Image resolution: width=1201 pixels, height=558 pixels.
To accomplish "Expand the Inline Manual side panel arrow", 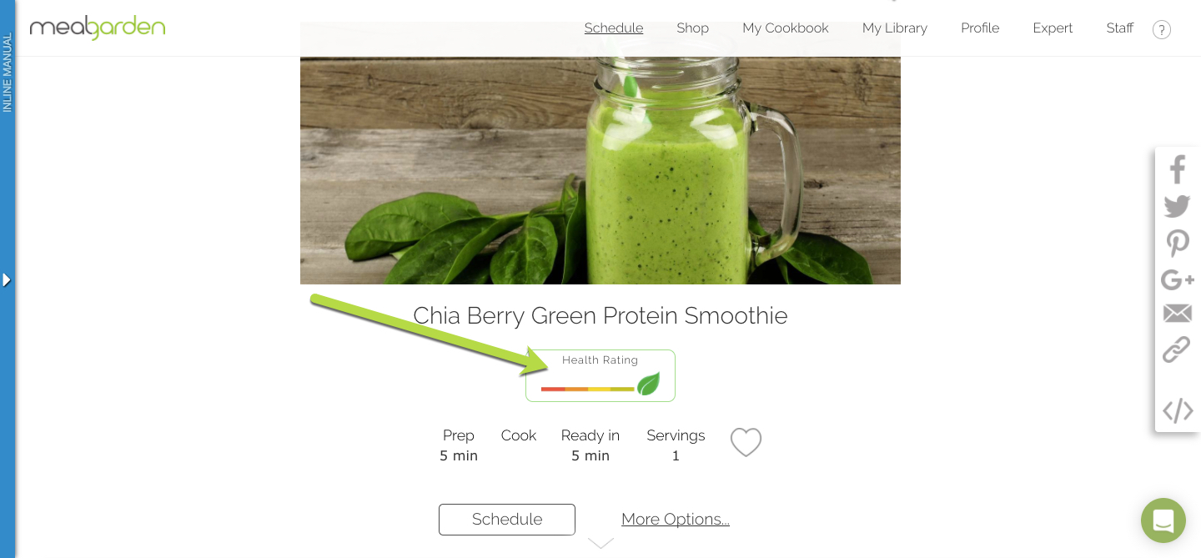I will pyautogui.click(x=7, y=279).
